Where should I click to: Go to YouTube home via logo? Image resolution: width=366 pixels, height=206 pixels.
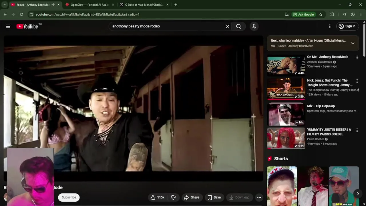(x=27, y=26)
